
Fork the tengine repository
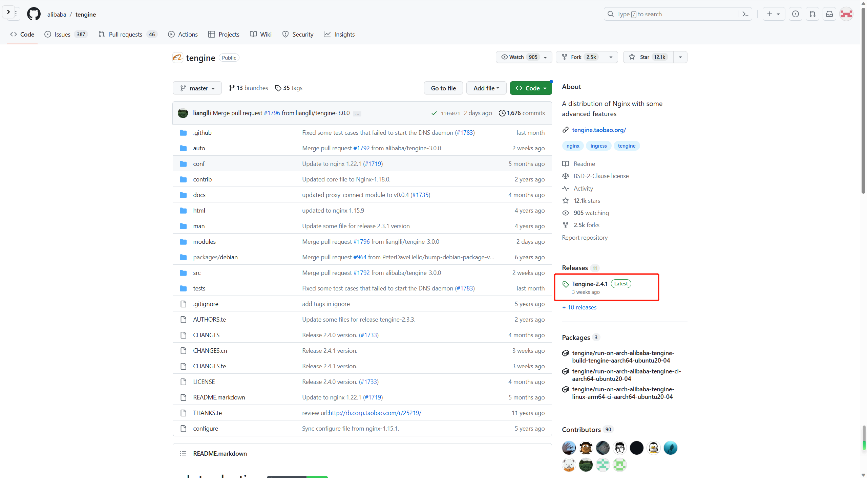coord(580,57)
